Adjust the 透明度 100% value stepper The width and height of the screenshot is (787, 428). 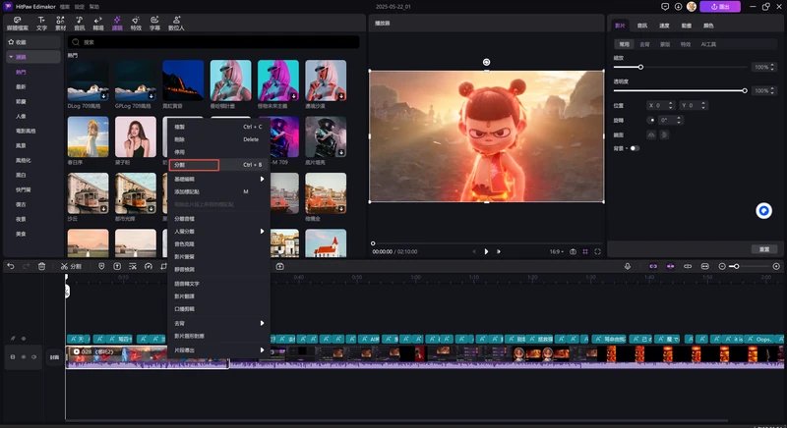[772, 90]
